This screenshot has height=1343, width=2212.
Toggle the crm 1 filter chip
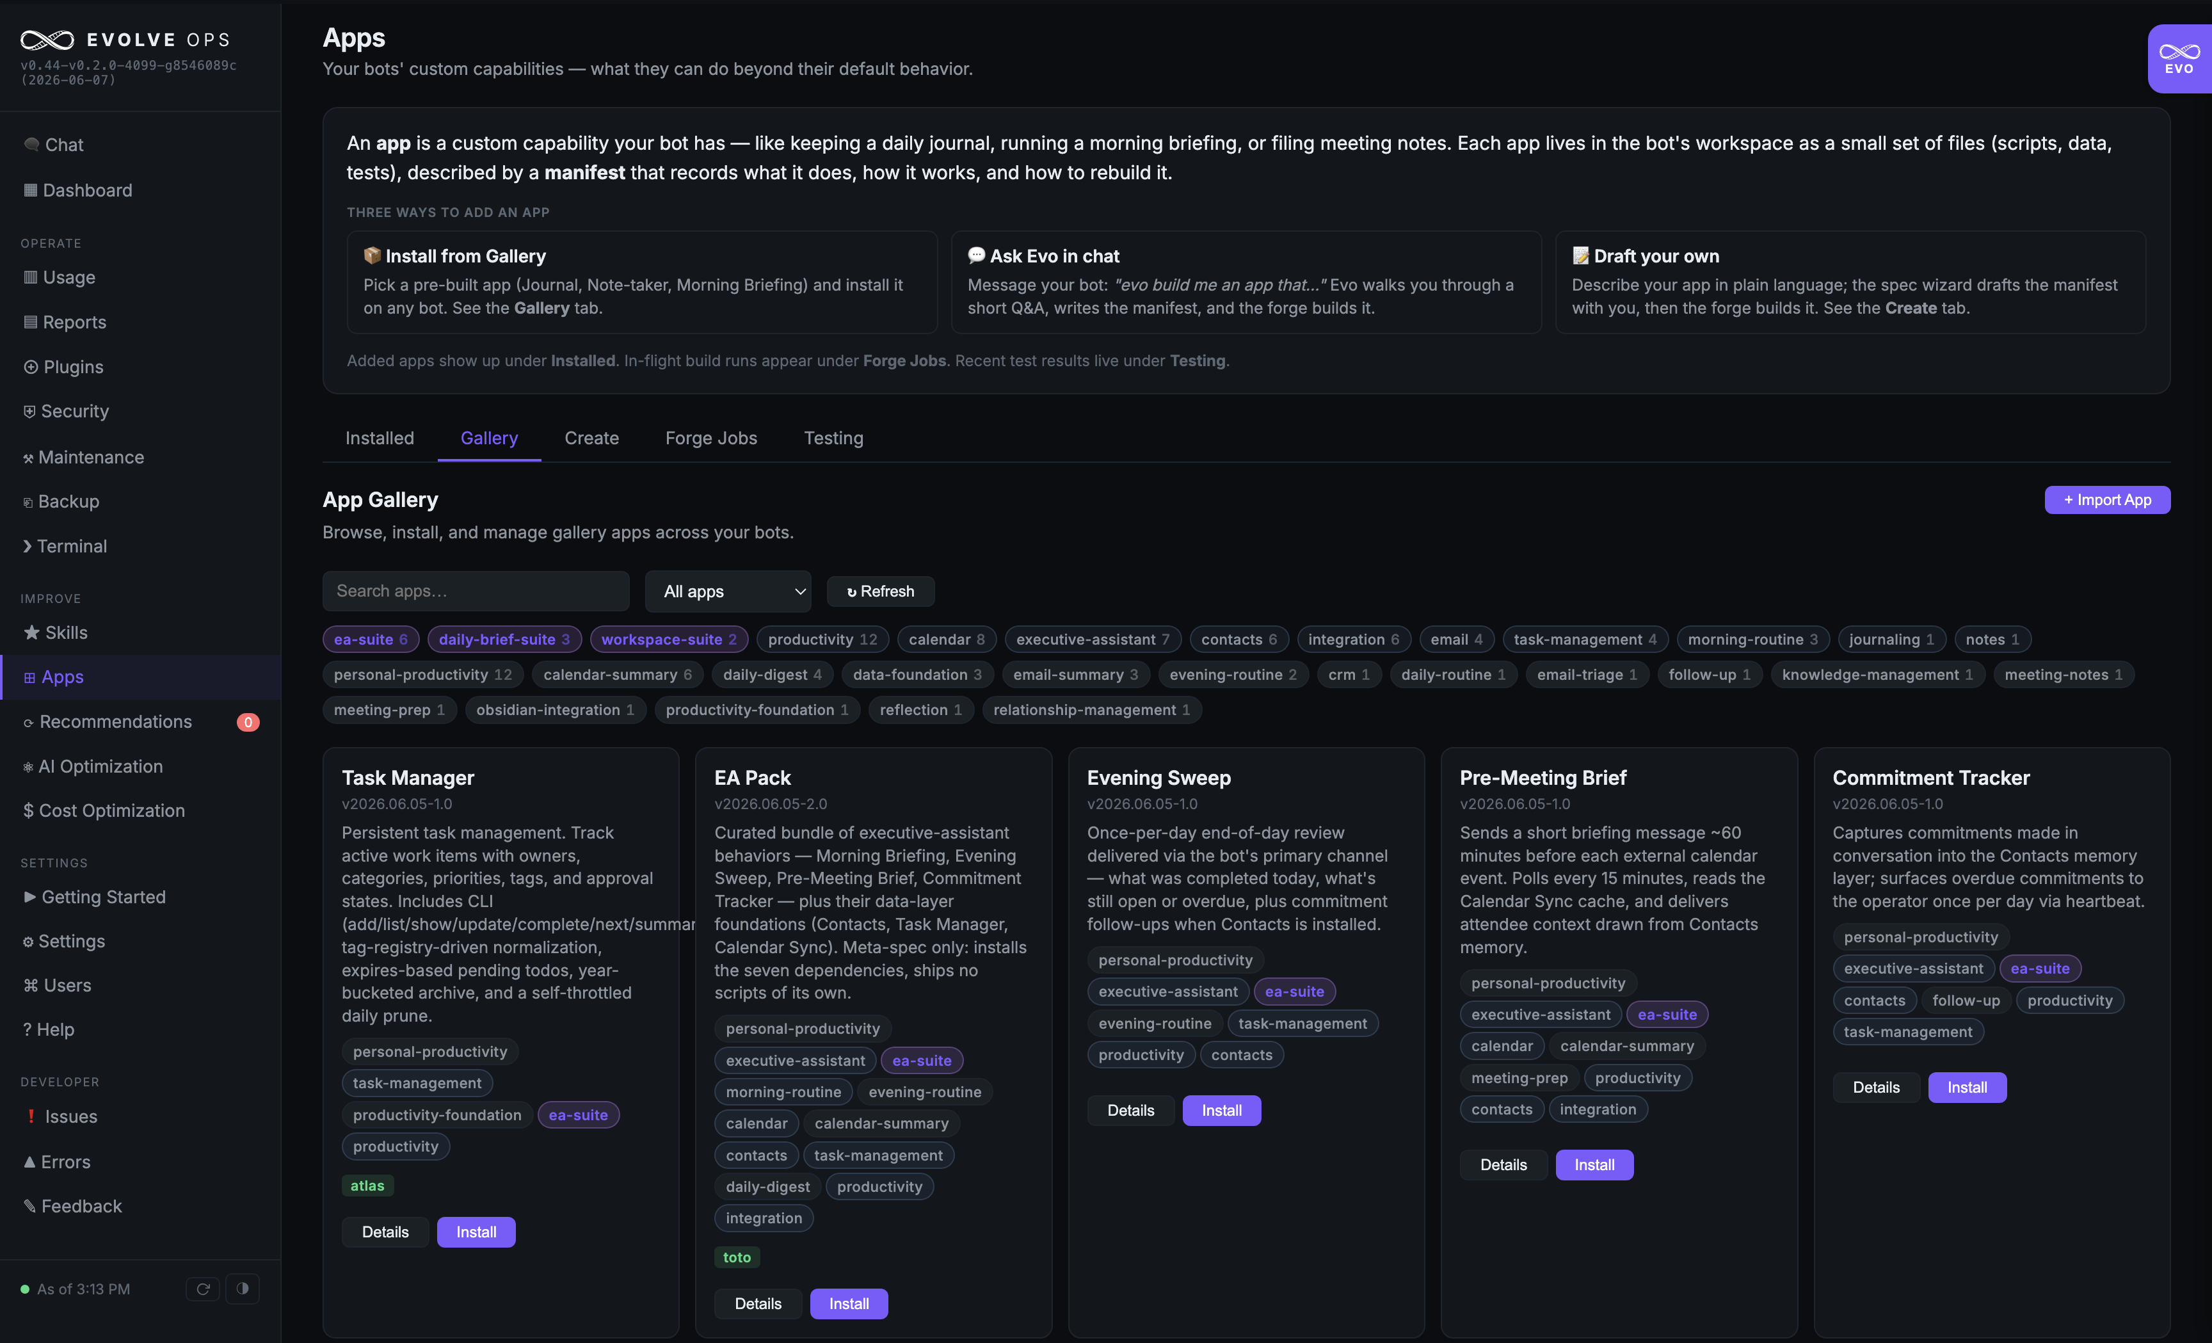coord(1349,674)
